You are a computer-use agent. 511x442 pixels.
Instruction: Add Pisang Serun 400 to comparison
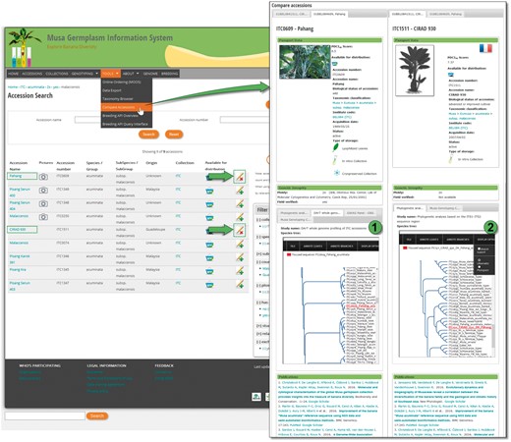coord(240,191)
